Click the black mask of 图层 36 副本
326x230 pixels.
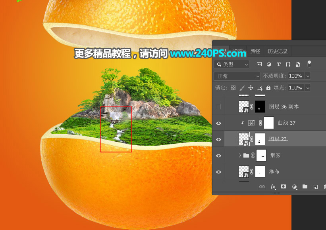[x=260, y=107]
